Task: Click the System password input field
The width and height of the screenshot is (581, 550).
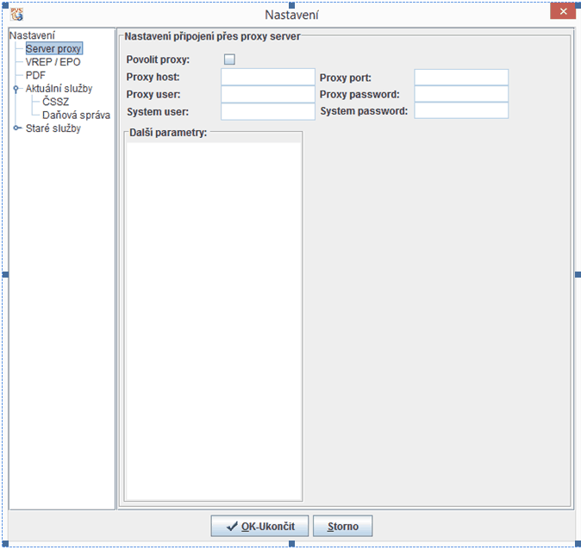Action: tap(461, 111)
